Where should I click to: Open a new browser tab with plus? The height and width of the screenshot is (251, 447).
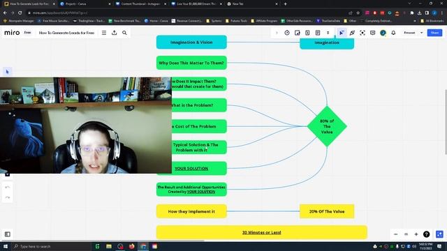coord(286,4)
